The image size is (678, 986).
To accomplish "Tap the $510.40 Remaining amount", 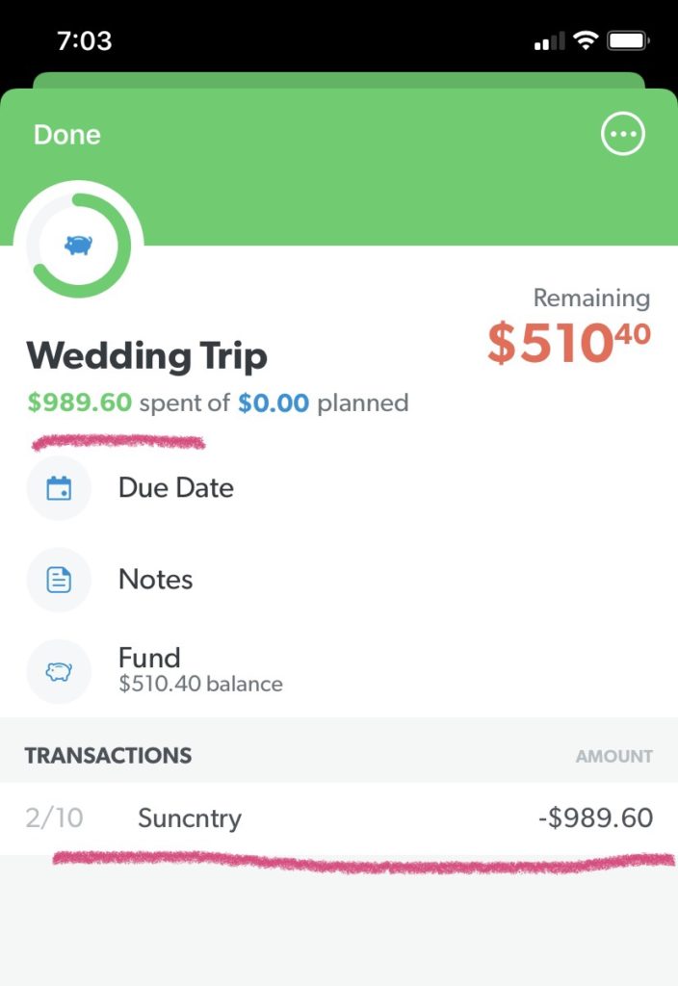I will pyautogui.click(x=568, y=344).
